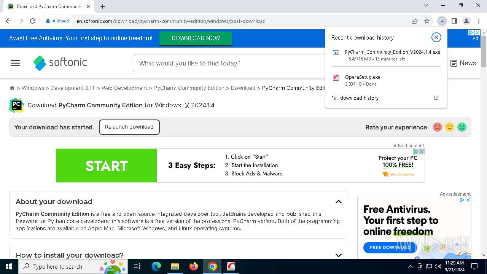Click the OperaSetup.exe file icon
The width and height of the screenshot is (487, 274).
tap(336, 78)
